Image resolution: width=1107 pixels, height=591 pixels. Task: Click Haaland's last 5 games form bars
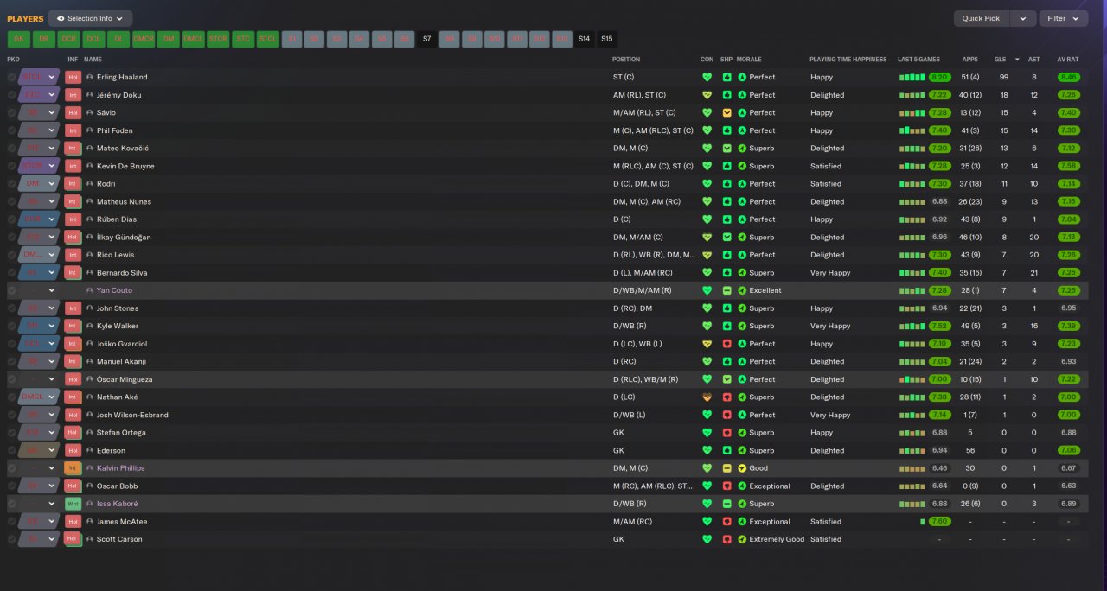[x=912, y=77]
